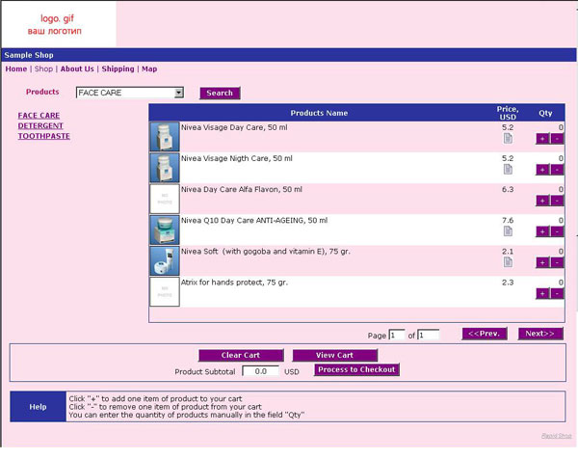The image size is (578, 459).
Task: Click the current Page number field
Action: pos(397,335)
